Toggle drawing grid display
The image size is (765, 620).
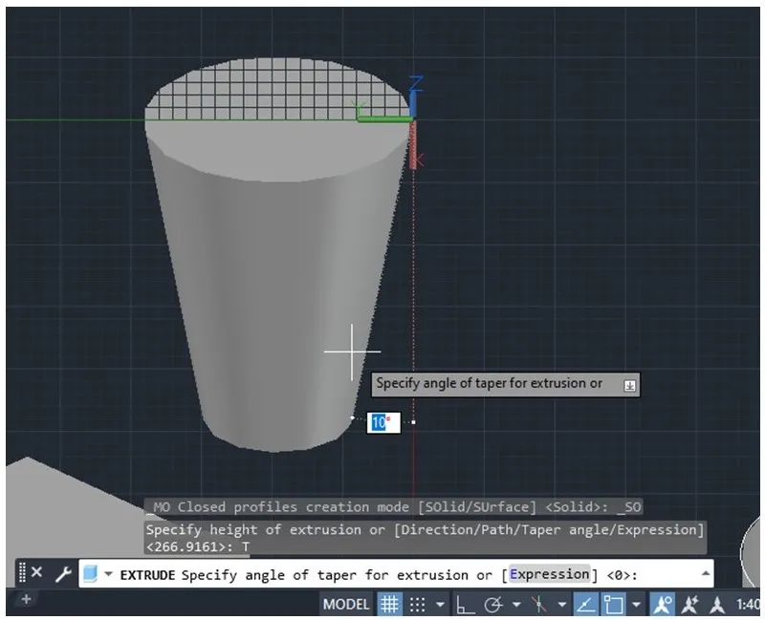(389, 604)
